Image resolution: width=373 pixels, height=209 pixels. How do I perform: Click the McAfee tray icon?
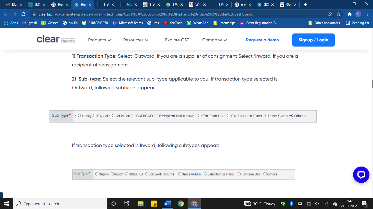click(x=309, y=204)
